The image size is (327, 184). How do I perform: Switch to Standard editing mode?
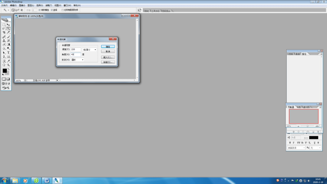point(4,79)
